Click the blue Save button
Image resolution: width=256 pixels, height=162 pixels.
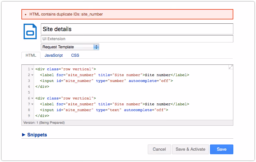222,149
